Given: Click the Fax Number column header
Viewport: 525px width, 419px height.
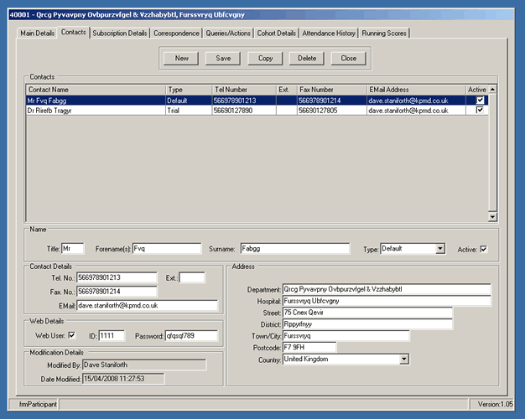Looking at the screenshot, I should pyautogui.click(x=332, y=90).
